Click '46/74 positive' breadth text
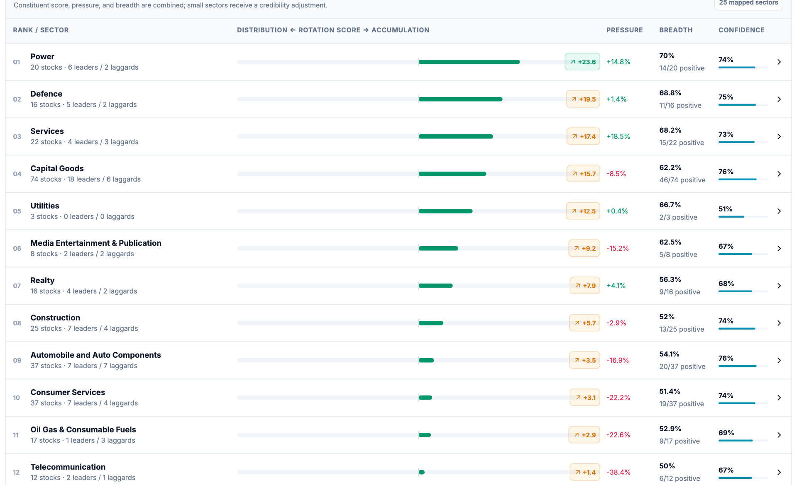The image size is (797, 485). [682, 180]
